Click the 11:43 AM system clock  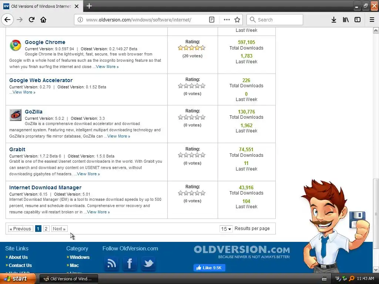tap(365, 279)
